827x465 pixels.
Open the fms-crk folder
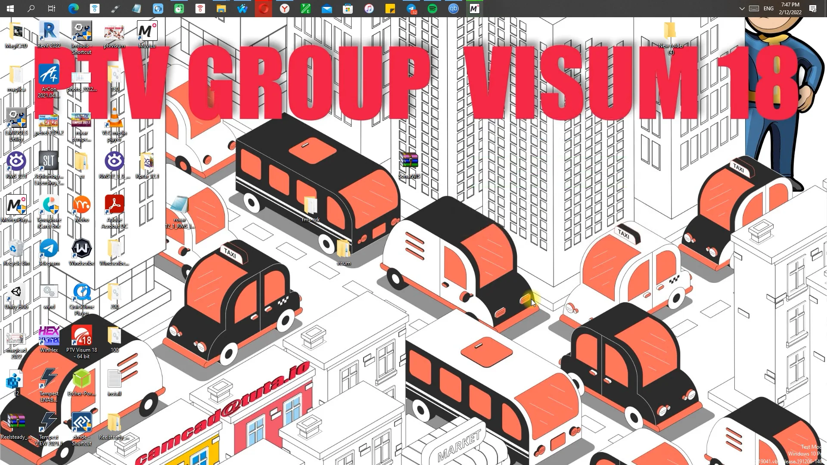(311, 209)
